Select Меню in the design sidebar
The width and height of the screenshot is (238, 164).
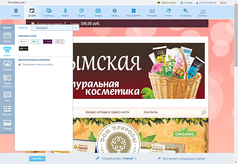[7, 51]
